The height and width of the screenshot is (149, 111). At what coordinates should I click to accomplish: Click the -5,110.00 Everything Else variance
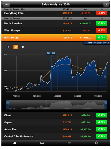pos(86,13)
